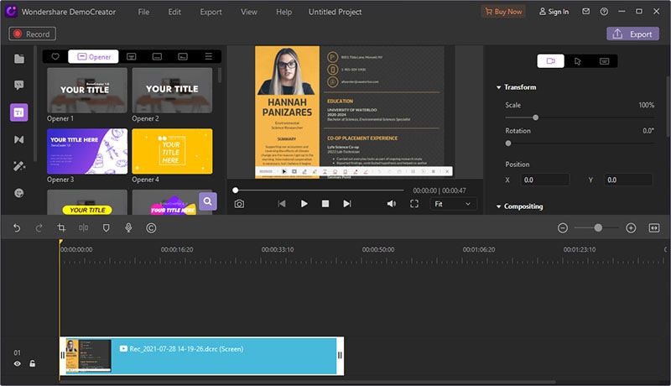Click the purple Export button
The height and width of the screenshot is (386, 671).
pos(632,34)
